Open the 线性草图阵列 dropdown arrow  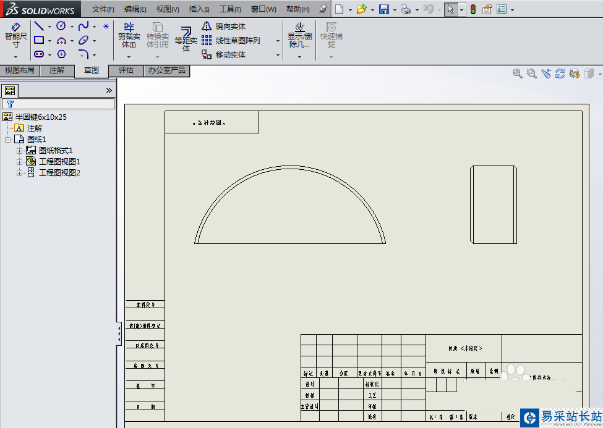tap(278, 41)
